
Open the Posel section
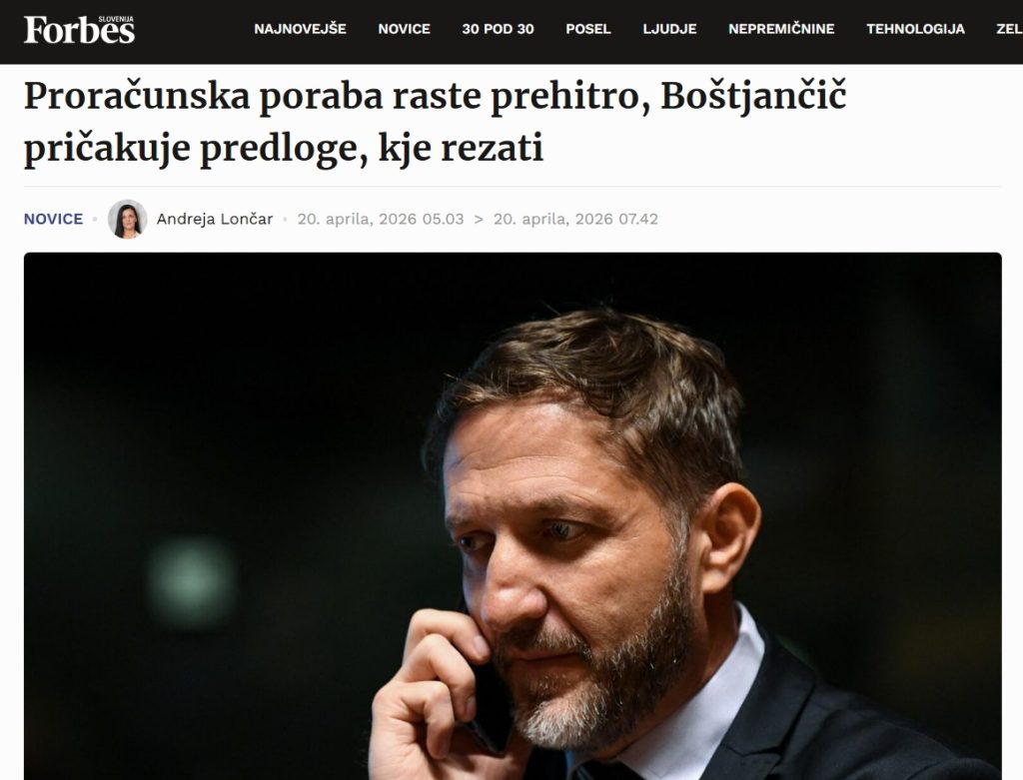pos(587,29)
